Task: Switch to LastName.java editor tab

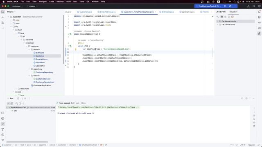Action: (x=187, y=12)
